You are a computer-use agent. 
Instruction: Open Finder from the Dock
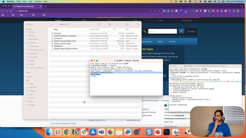point(49,132)
